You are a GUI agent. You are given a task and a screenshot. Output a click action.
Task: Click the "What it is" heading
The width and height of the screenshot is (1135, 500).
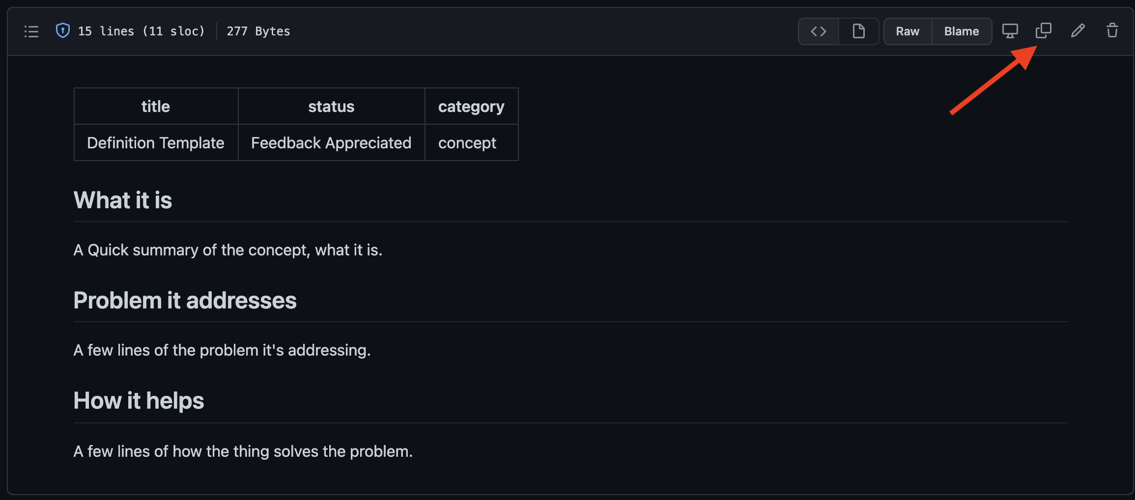[123, 200]
